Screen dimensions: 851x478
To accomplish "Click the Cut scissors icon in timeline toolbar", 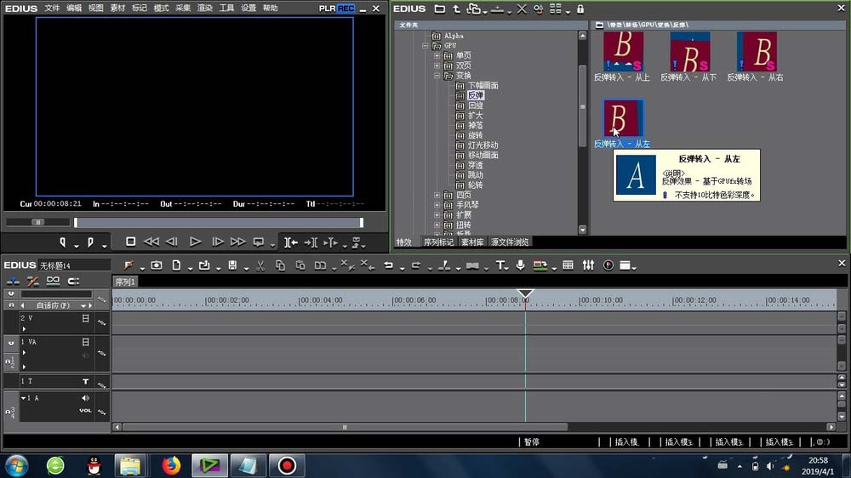I will tap(260, 265).
